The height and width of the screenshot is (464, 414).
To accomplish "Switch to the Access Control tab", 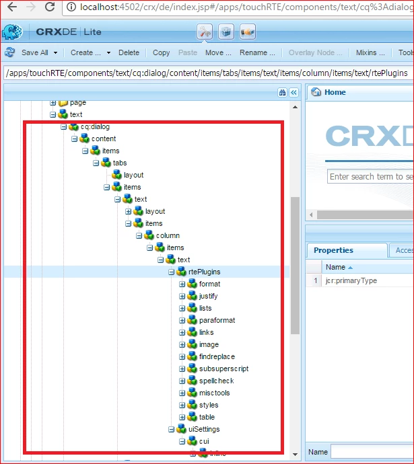I will point(402,250).
